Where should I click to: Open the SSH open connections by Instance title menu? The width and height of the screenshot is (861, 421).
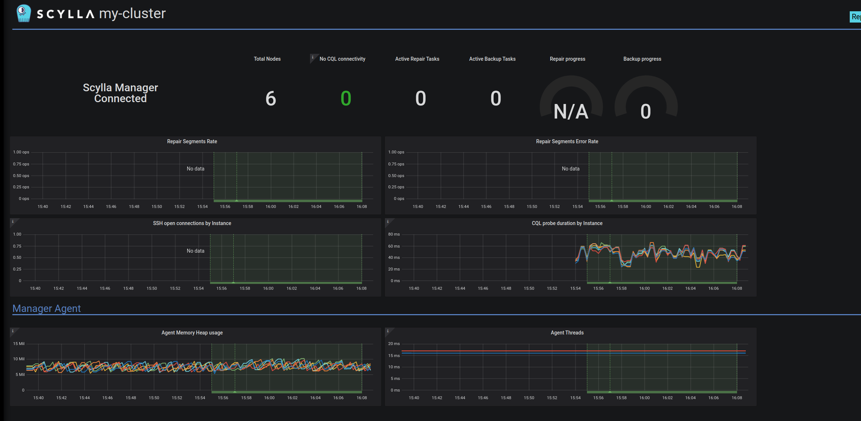click(192, 223)
